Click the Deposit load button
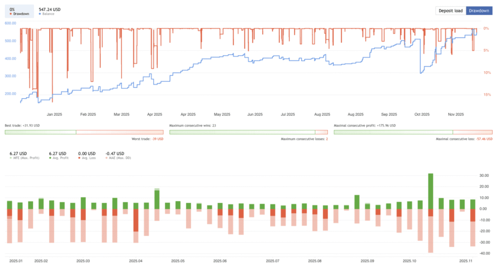The height and width of the screenshot is (268, 498). (450, 11)
